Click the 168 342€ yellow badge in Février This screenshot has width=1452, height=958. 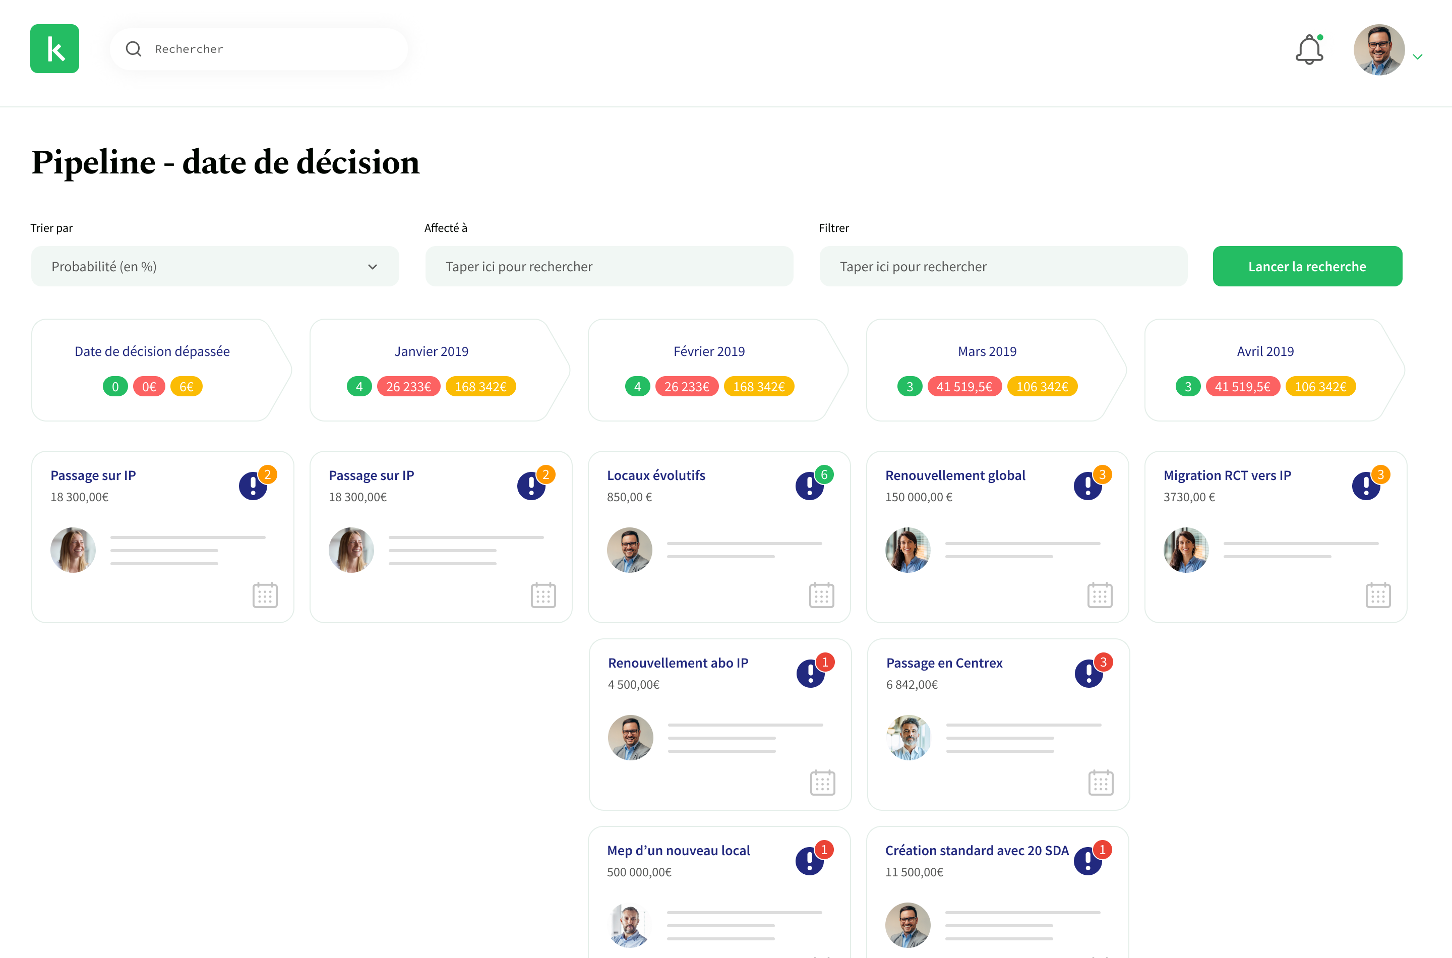tap(759, 387)
